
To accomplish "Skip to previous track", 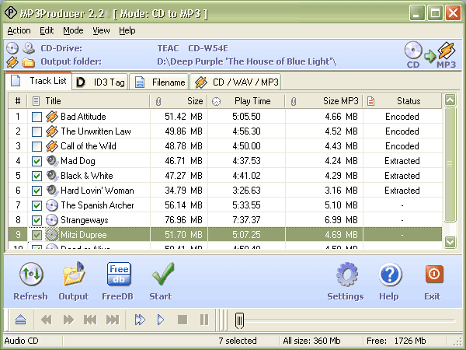I will click(x=90, y=320).
